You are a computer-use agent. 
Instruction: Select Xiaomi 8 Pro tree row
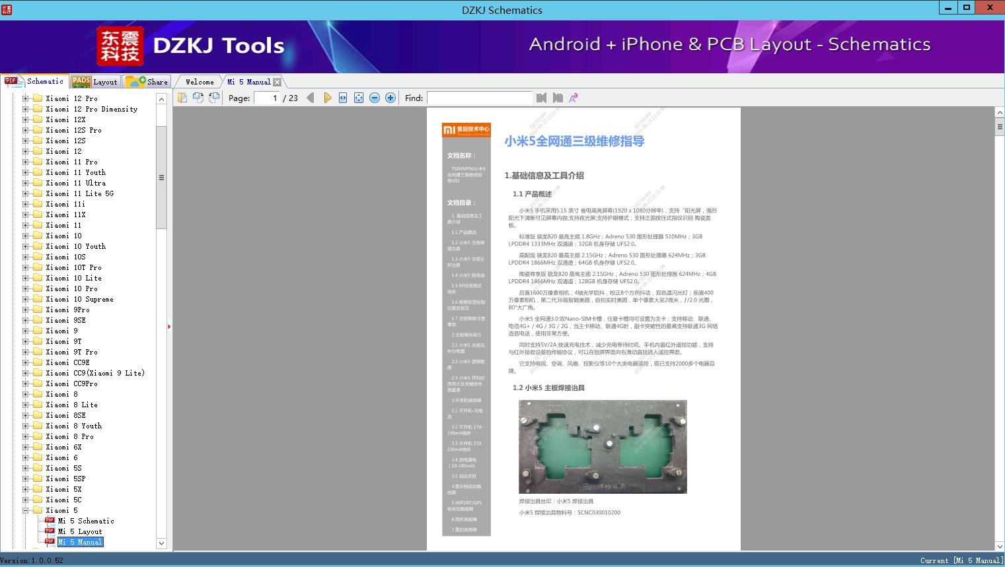69,436
